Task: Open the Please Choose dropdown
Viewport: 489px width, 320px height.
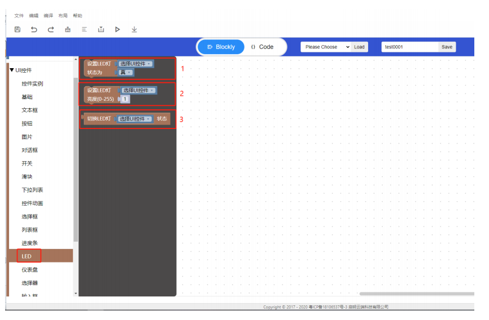Action: pyautogui.click(x=326, y=47)
